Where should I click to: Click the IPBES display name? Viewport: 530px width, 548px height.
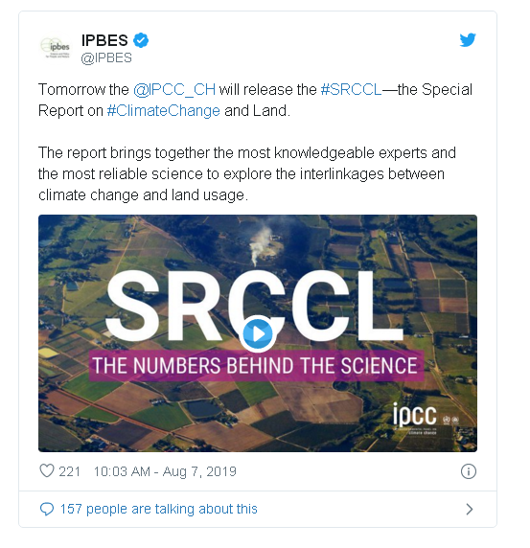[104, 40]
